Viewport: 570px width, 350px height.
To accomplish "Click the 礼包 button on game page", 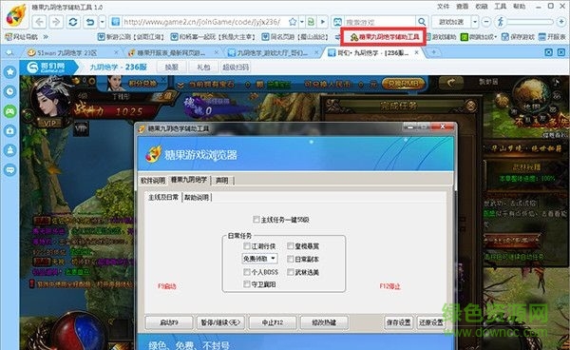I will pyautogui.click(x=203, y=68).
